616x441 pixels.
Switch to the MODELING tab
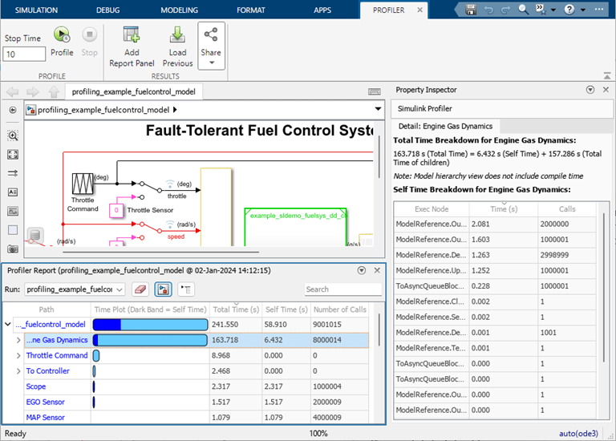click(x=180, y=10)
